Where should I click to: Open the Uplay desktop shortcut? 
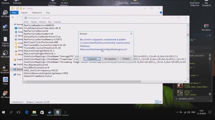(x=5, y=81)
